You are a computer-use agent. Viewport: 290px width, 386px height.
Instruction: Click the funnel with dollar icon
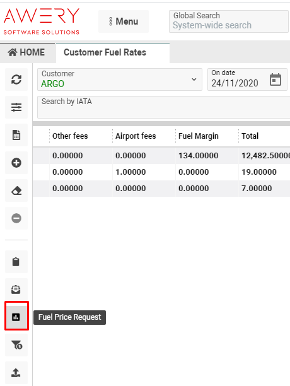coord(16,345)
